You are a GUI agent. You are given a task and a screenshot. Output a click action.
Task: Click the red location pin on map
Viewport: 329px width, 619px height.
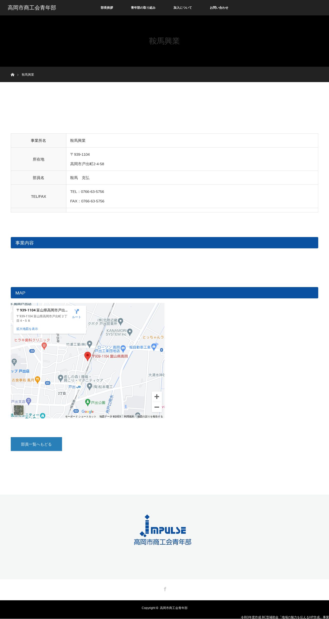tap(88, 356)
